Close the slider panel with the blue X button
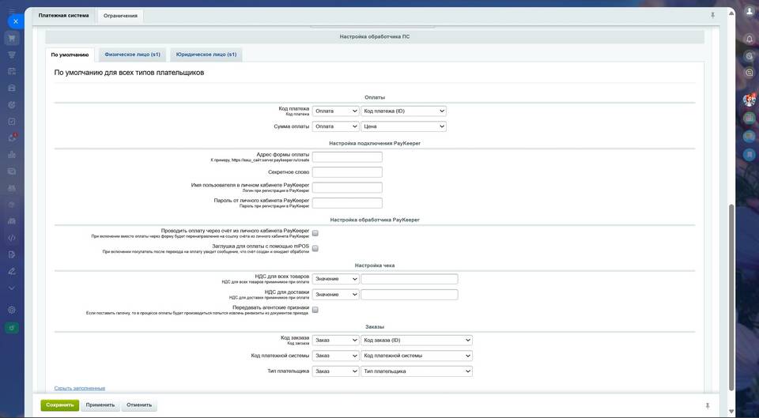This screenshot has height=418, width=759. [x=15, y=21]
